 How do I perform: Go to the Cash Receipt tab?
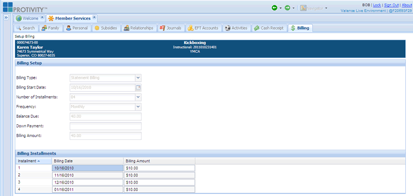[x=269, y=28]
